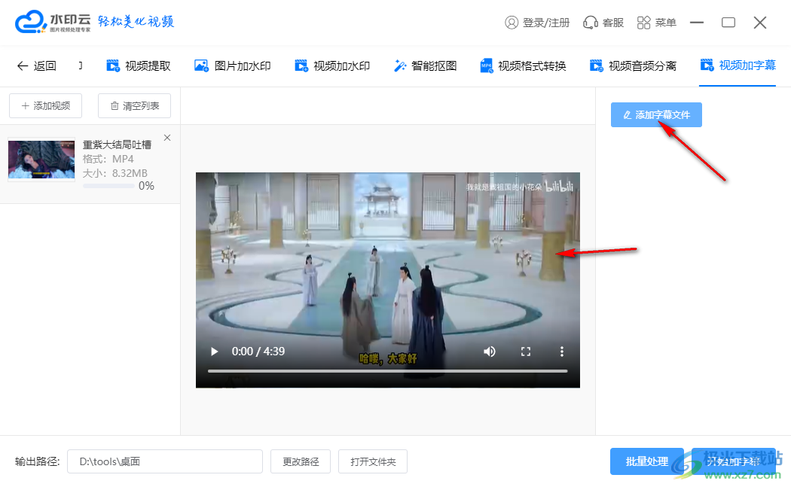The width and height of the screenshot is (791, 487).
Task: Click 添加视频 button
Action: pyautogui.click(x=45, y=106)
